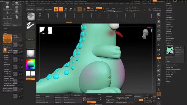187x105 pixels.
Task: Click the Alternate orange button
Action: 30,79
